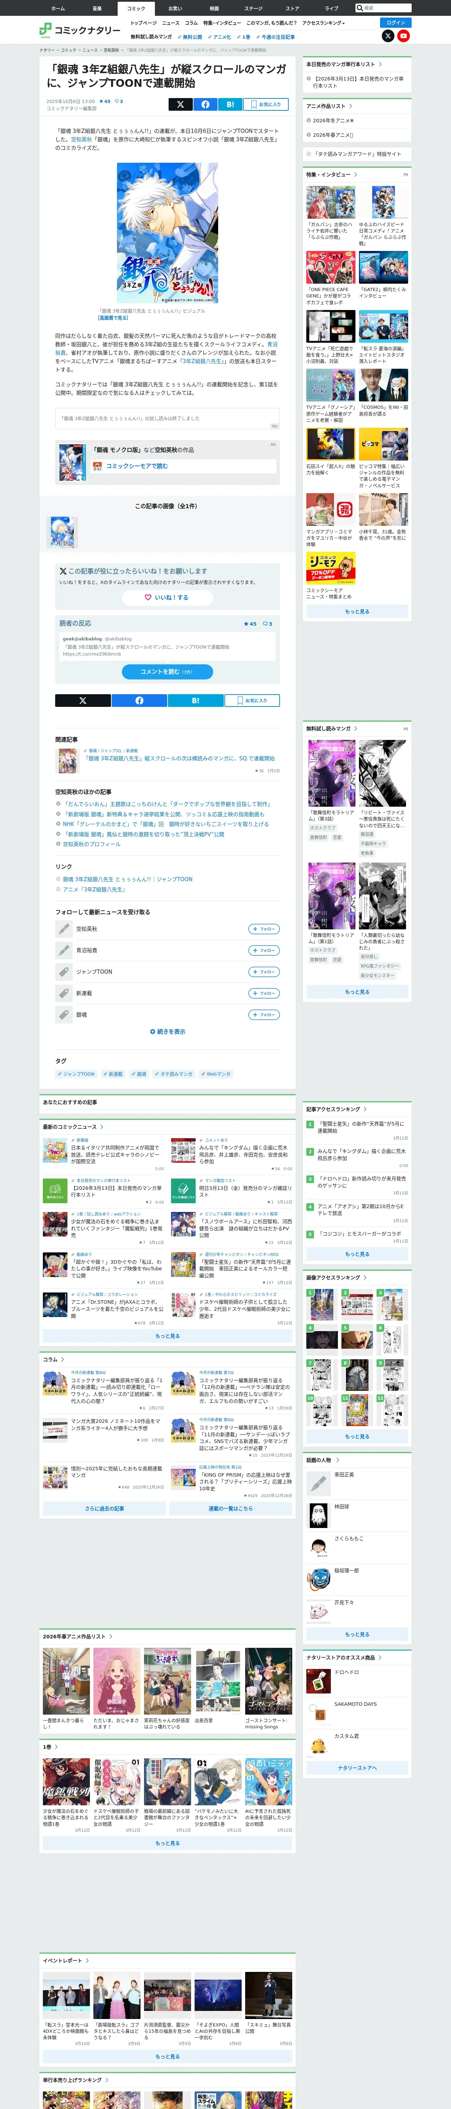Click the star count 45 under headline
Image resolution: width=451 pixels, height=2109 pixels.
[x=105, y=102]
